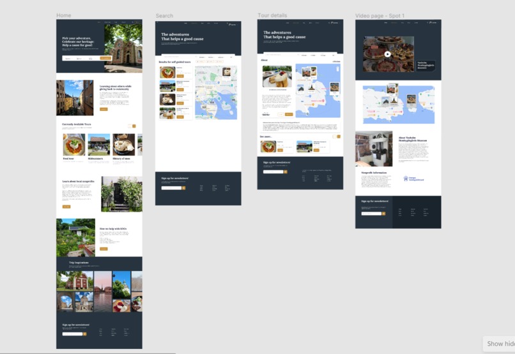
Task: Select the Home frame label
Action: tap(63, 15)
